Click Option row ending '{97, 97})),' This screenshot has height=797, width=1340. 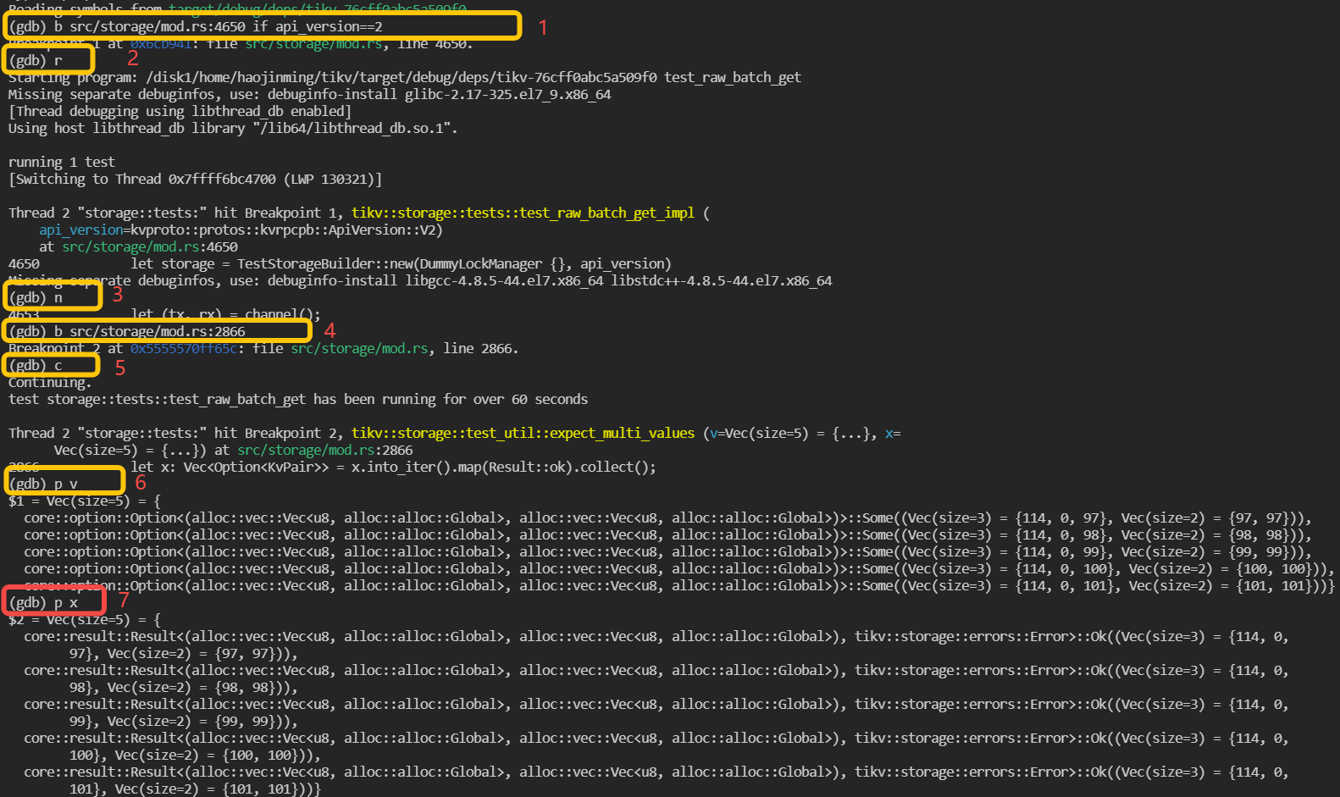coord(667,517)
